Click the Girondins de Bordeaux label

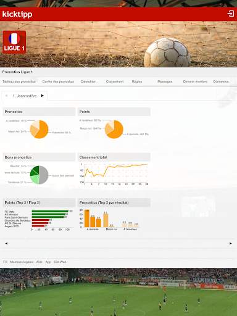(x=17, y=220)
